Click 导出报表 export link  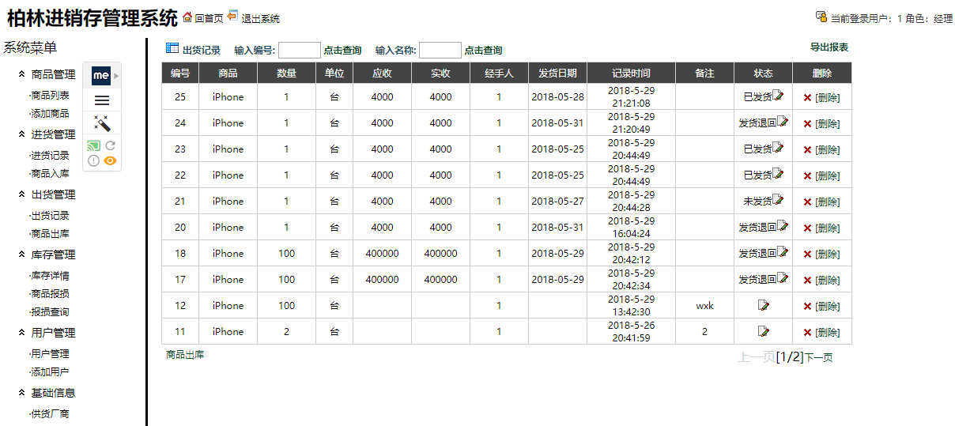(829, 47)
